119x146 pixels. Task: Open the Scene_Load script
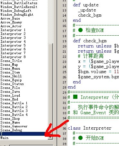pos(10,95)
